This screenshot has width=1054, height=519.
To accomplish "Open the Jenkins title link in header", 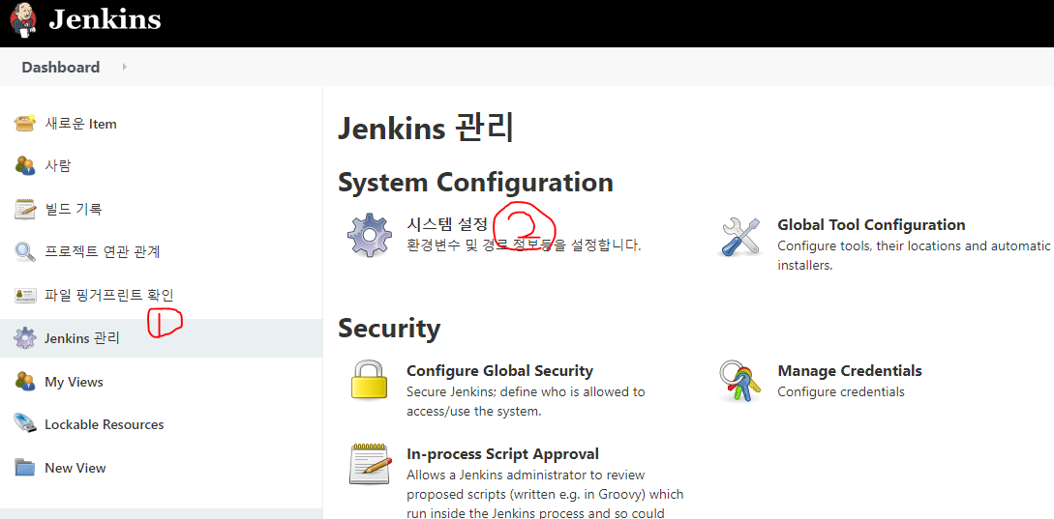I will (105, 18).
